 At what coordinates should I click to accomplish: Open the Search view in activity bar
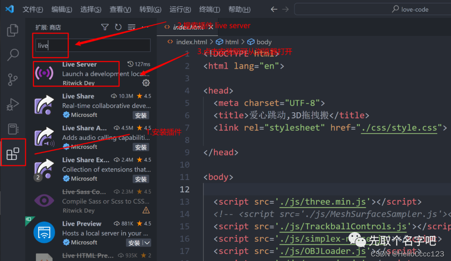point(13,54)
